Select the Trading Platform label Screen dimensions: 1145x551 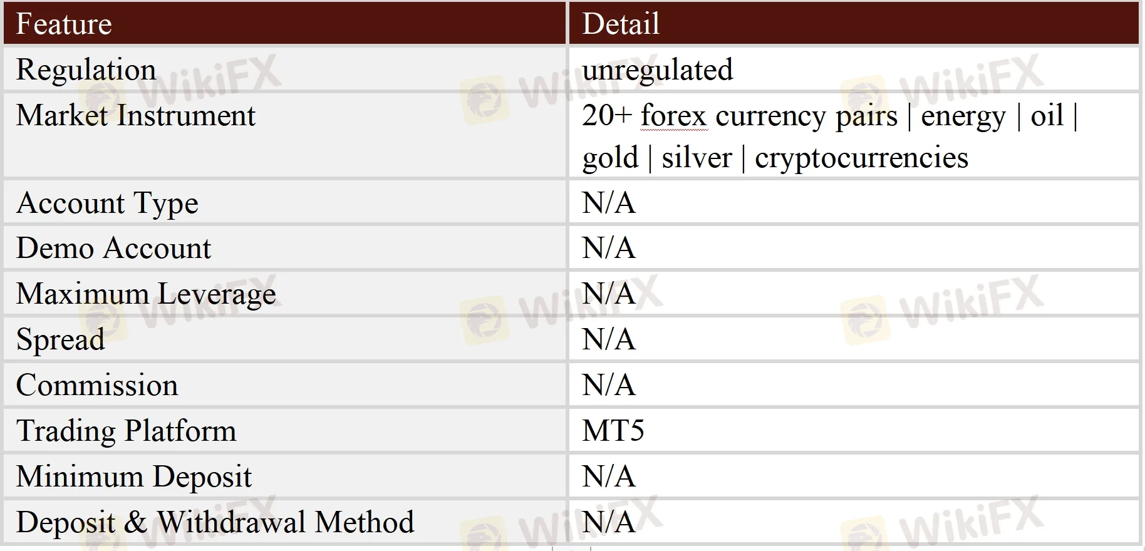tap(126, 431)
